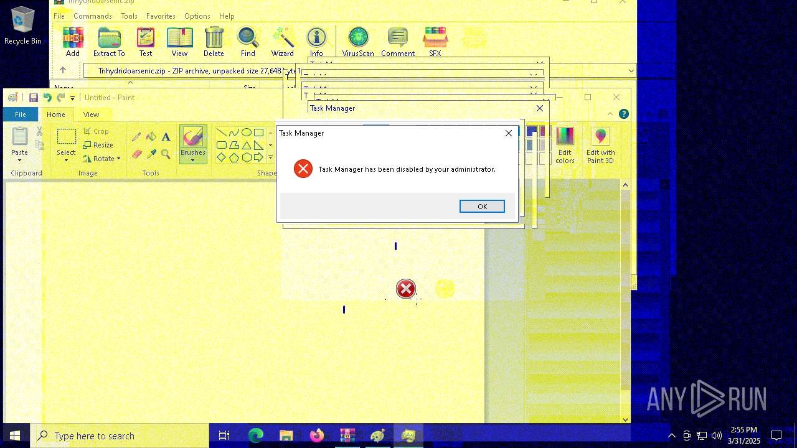Expand WinRAR address bar dropdown
The image size is (797, 448).
(631, 71)
